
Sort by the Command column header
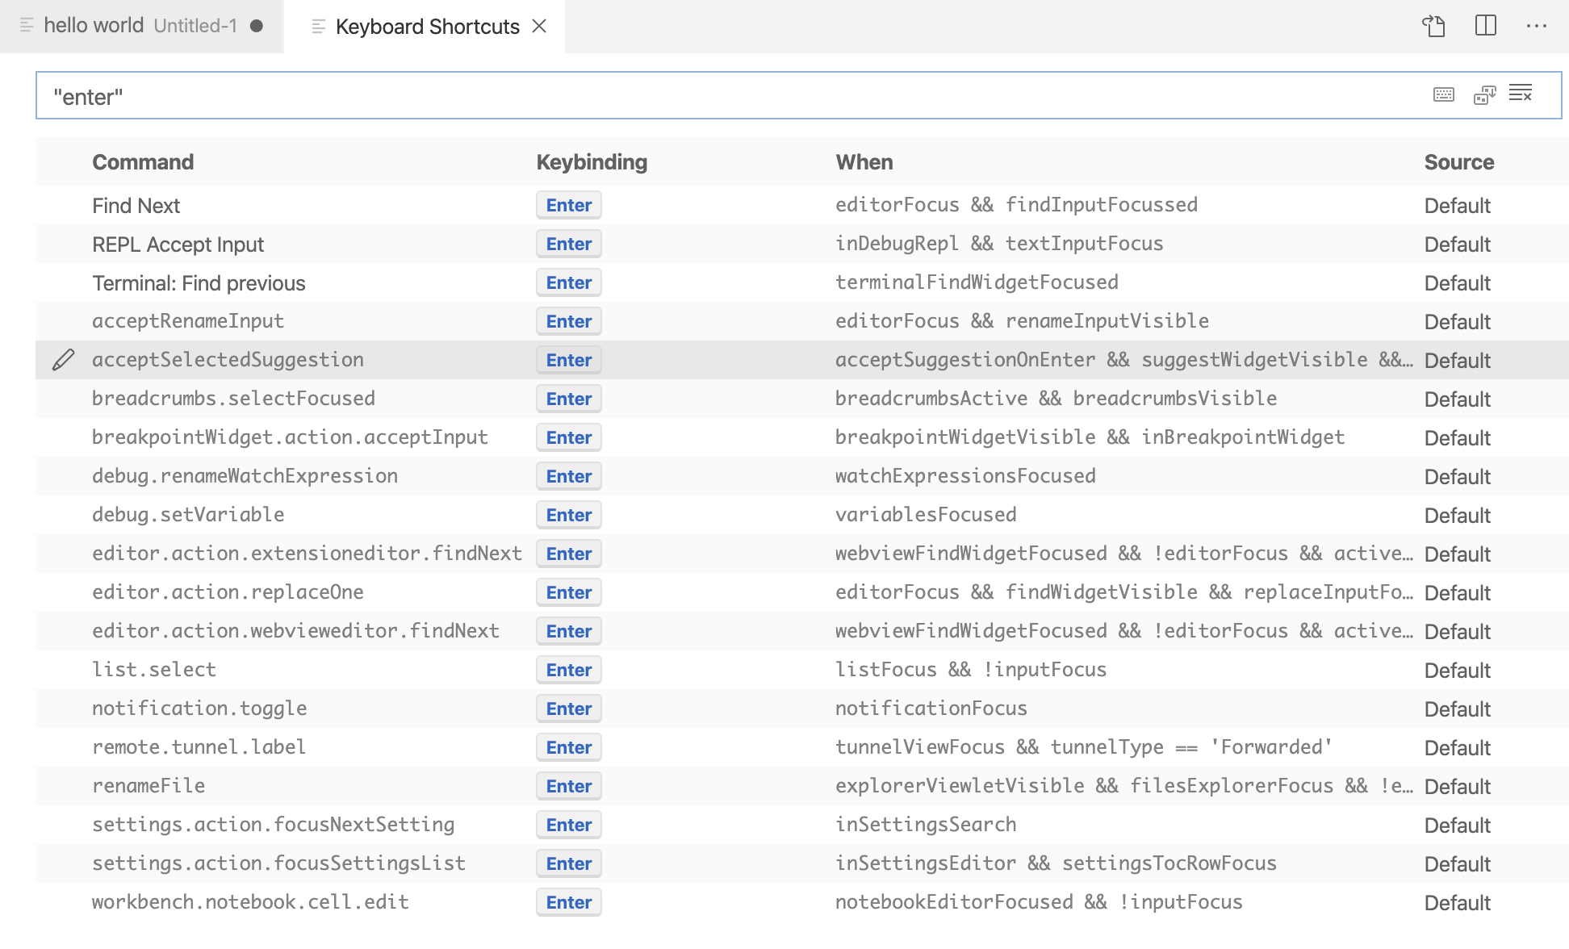click(143, 161)
